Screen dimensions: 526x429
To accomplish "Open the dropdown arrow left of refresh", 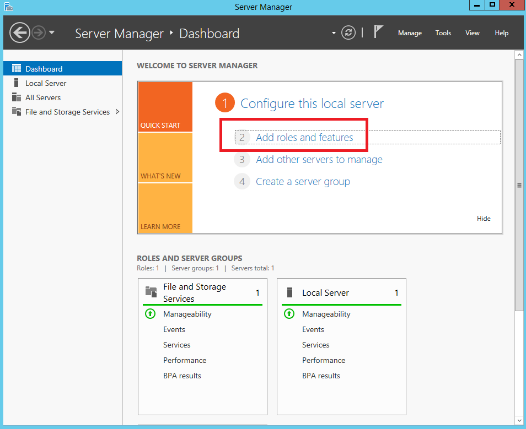I will 334,33.
